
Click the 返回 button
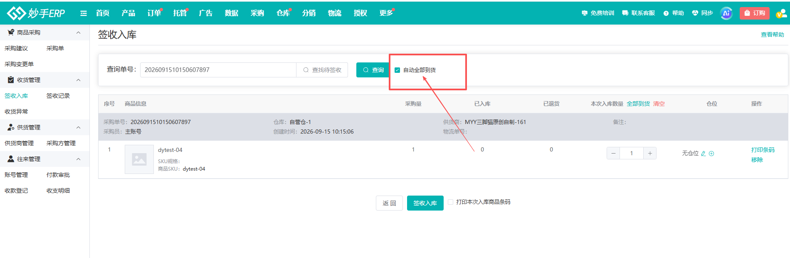[x=389, y=203]
